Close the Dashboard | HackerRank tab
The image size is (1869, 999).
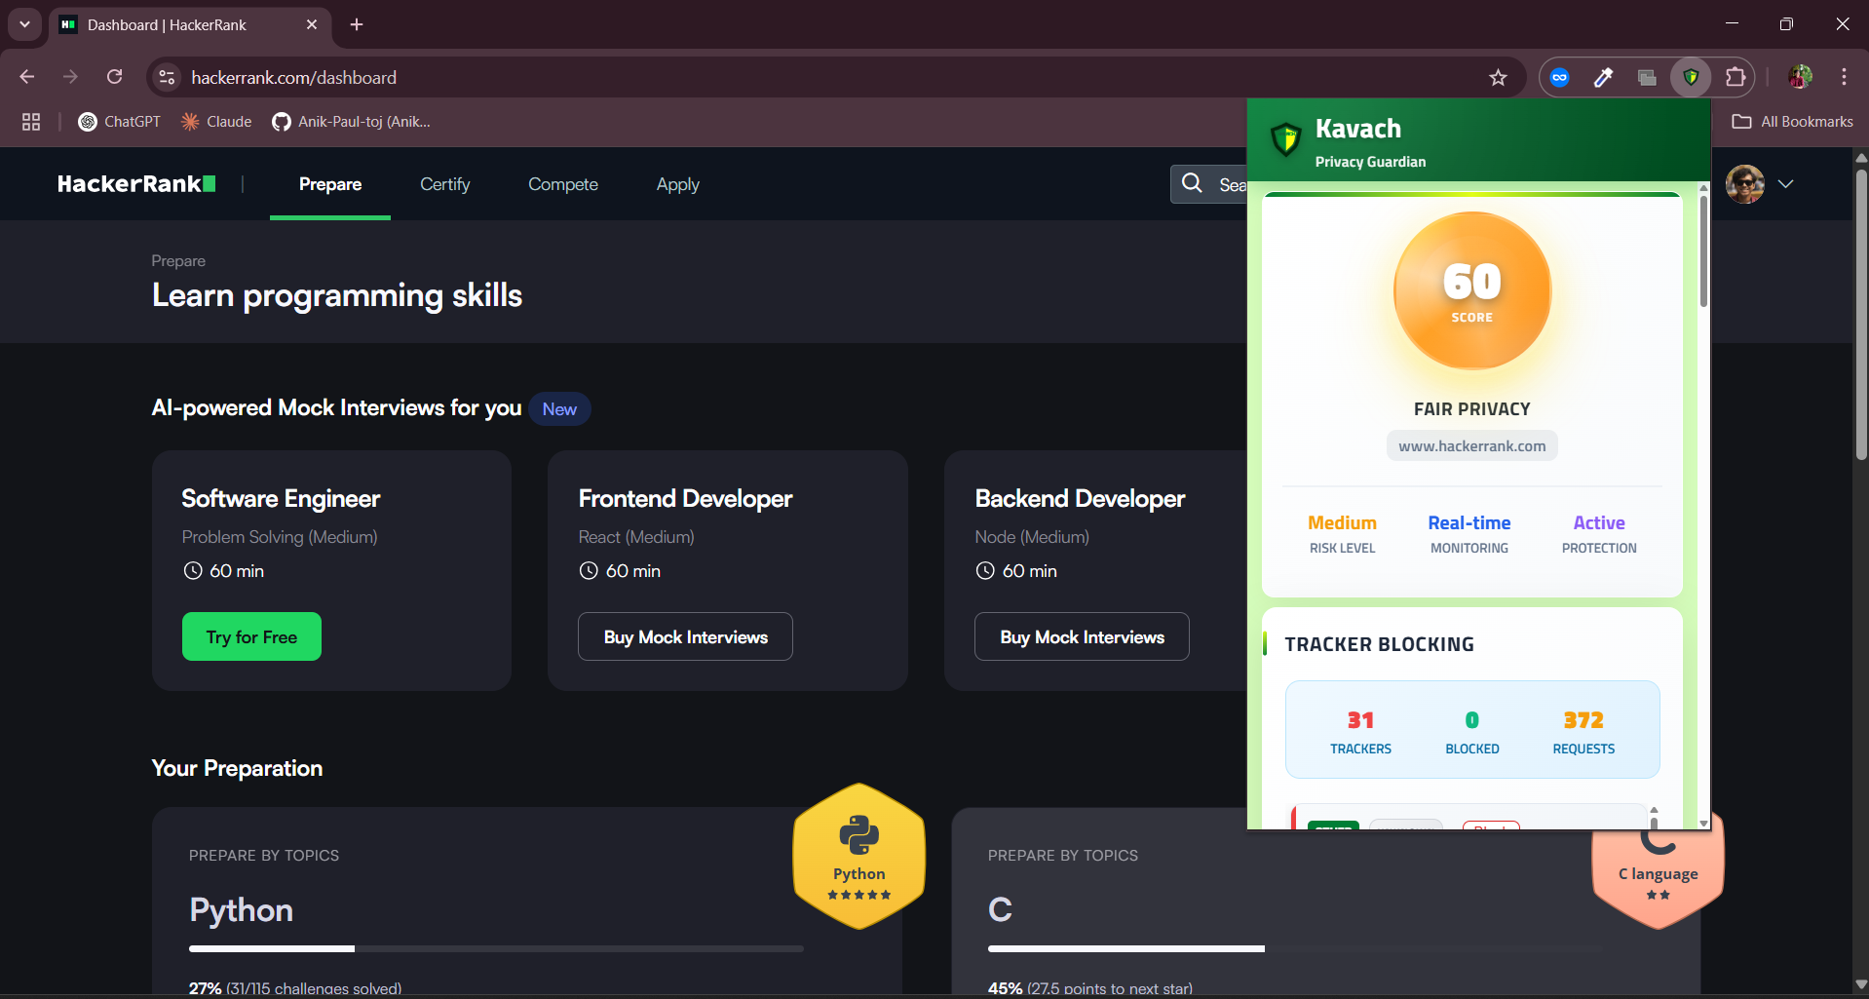pyautogui.click(x=312, y=24)
